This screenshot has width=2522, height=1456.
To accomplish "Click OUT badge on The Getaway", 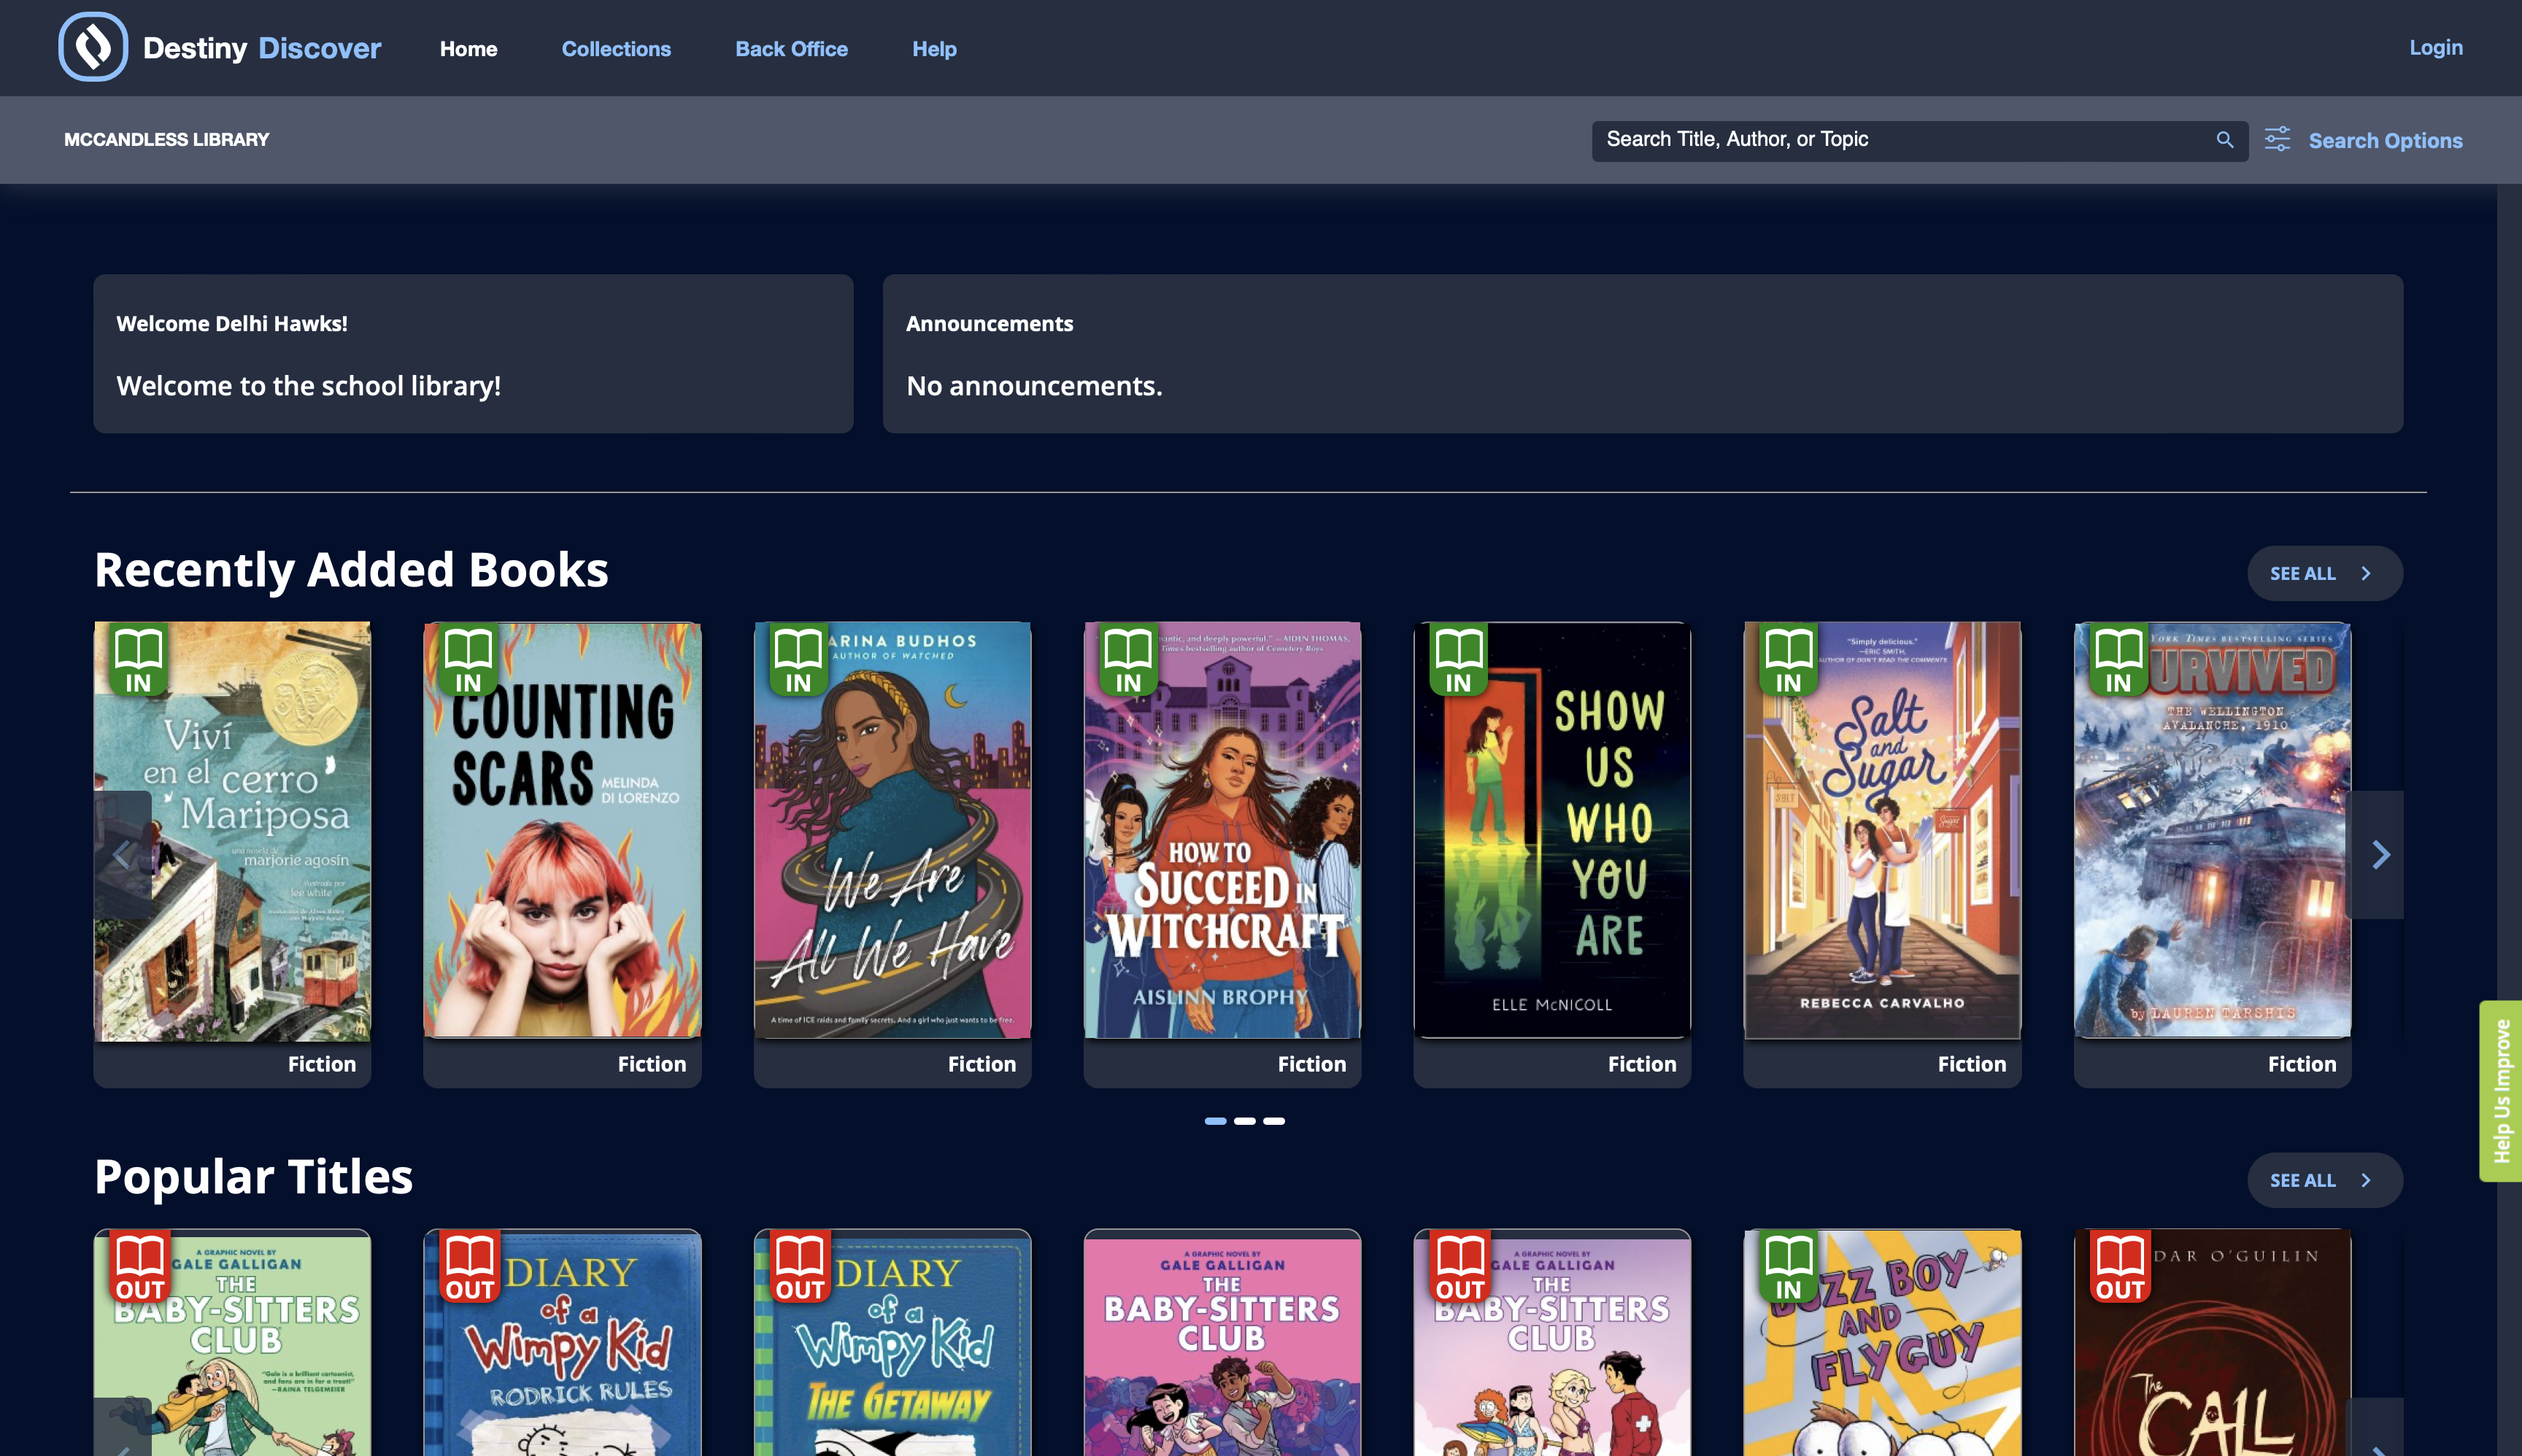I will coord(799,1268).
